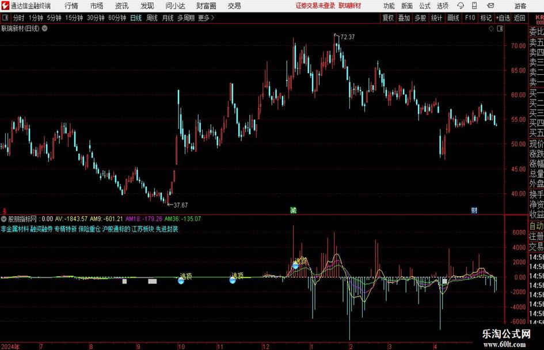The width and height of the screenshot is (544, 350).
Task: Click the 先进封装 tag
Action: [167, 229]
